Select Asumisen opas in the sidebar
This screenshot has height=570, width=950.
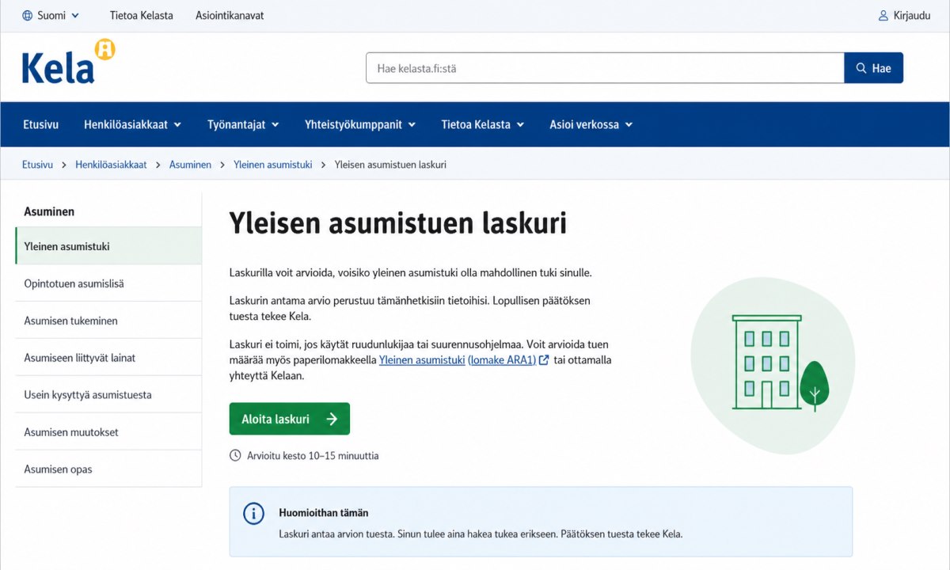tap(108, 469)
